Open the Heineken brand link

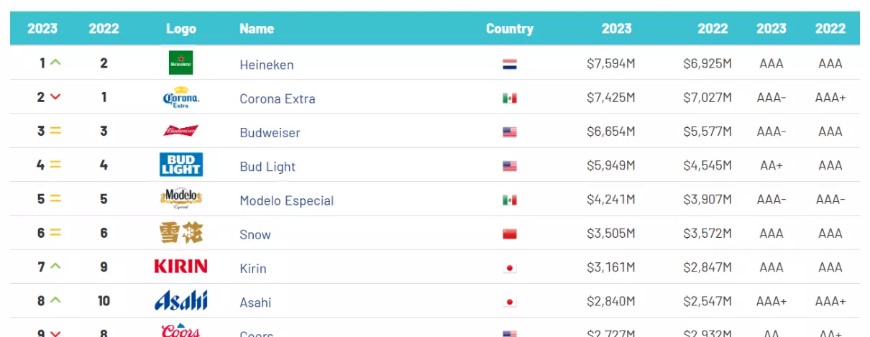[267, 65]
